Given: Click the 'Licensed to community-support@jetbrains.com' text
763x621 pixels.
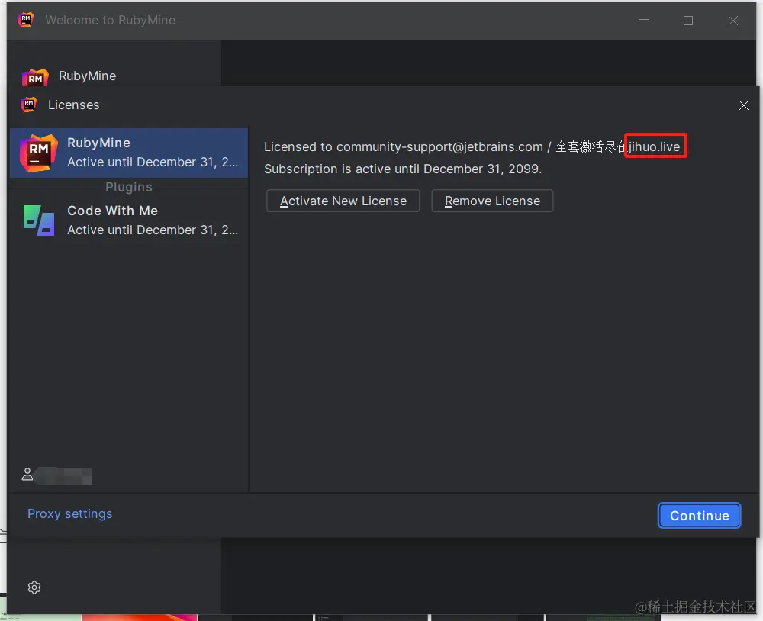Looking at the screenshot, I should (404, 146).
